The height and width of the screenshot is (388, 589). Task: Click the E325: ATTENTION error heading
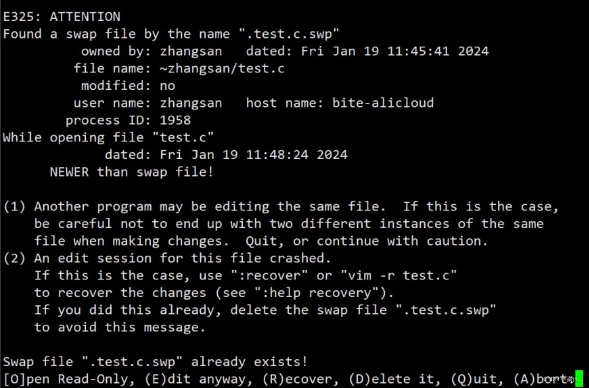[x=62, y=17]
